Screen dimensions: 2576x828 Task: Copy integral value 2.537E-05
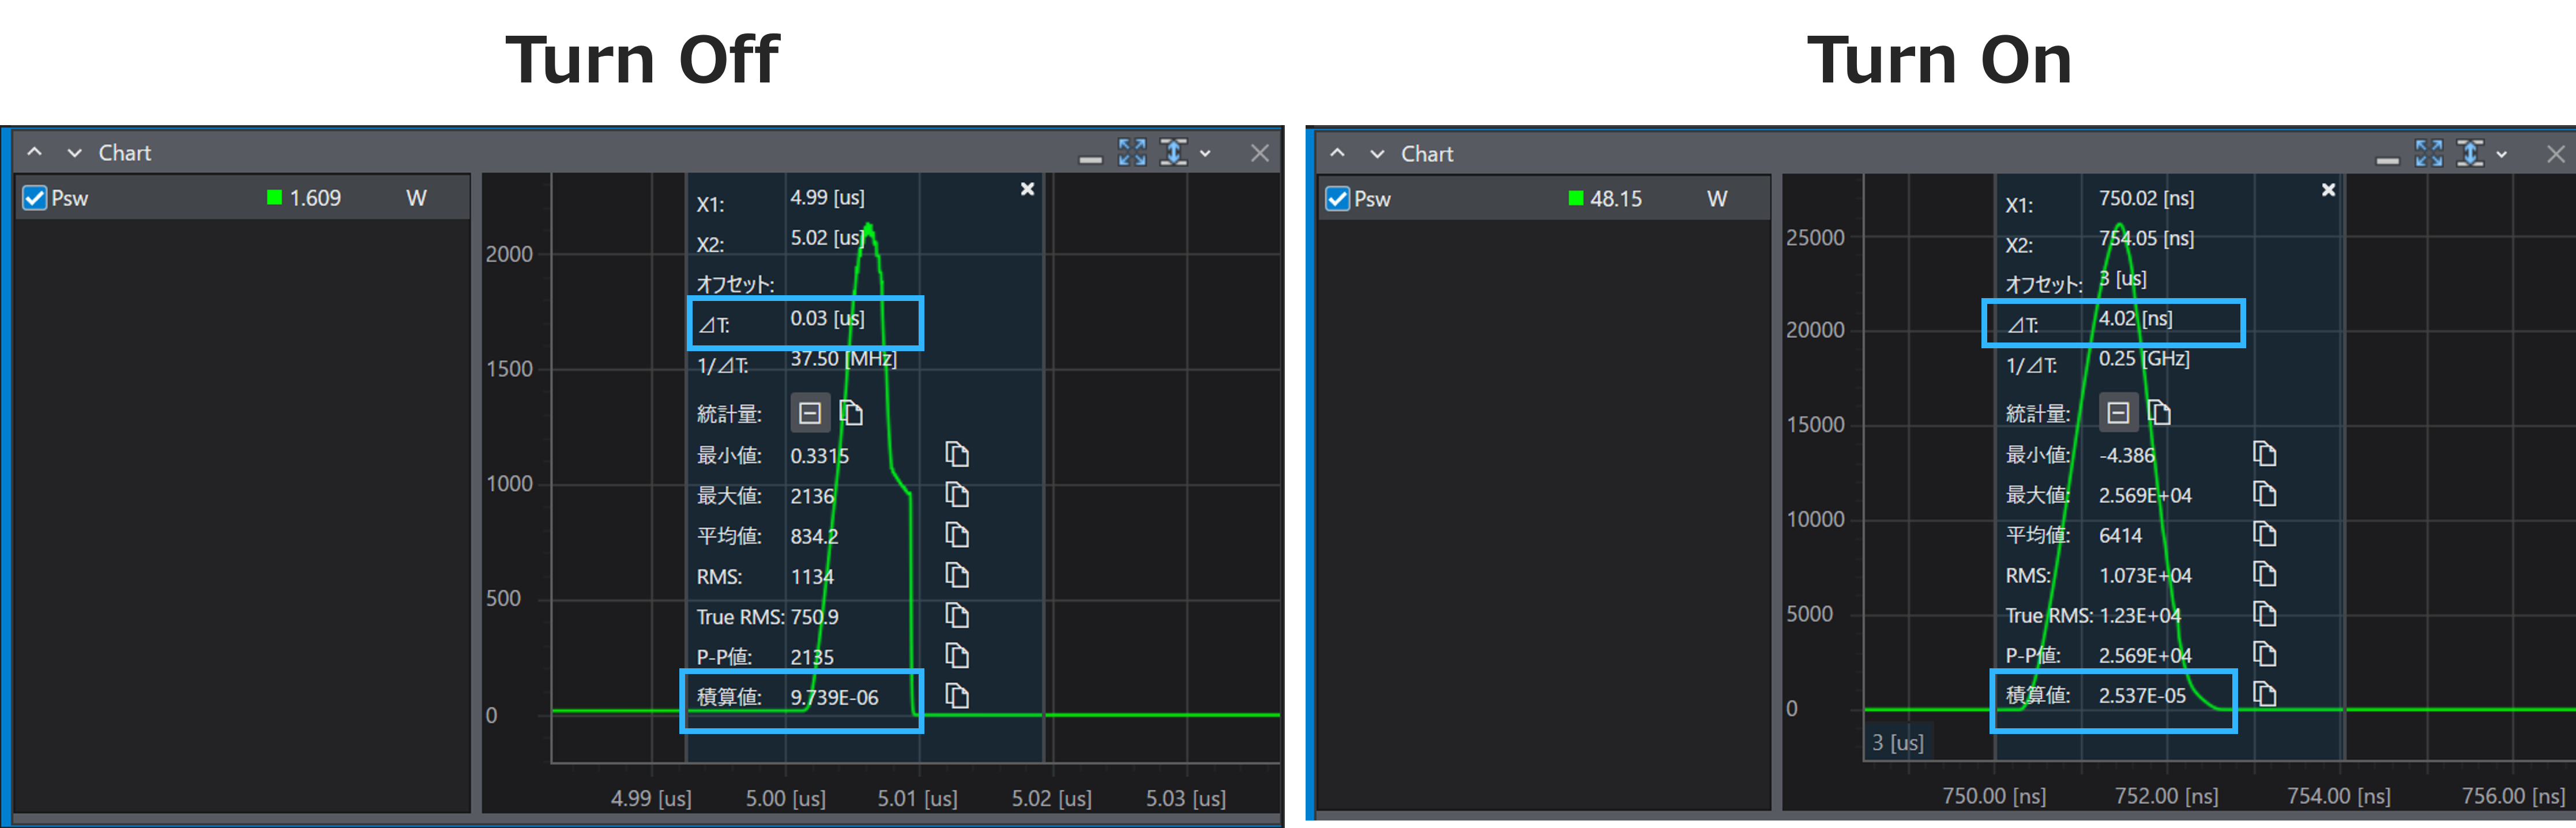2264,694
